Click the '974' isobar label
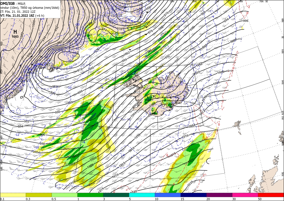 (104, 29)
